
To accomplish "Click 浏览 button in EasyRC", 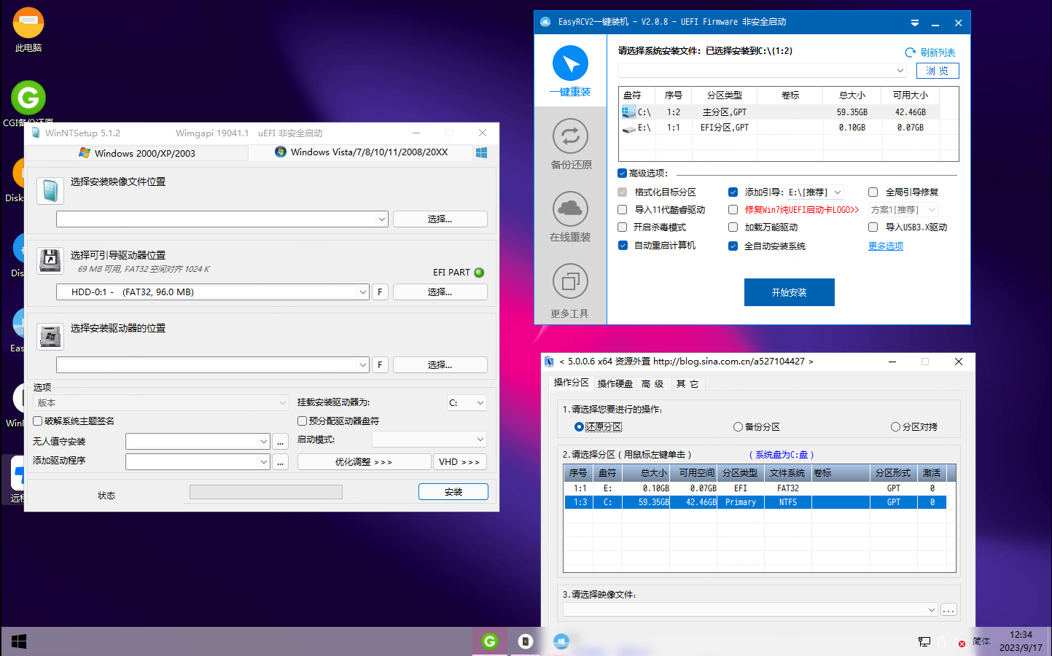I will click(937, 71).
